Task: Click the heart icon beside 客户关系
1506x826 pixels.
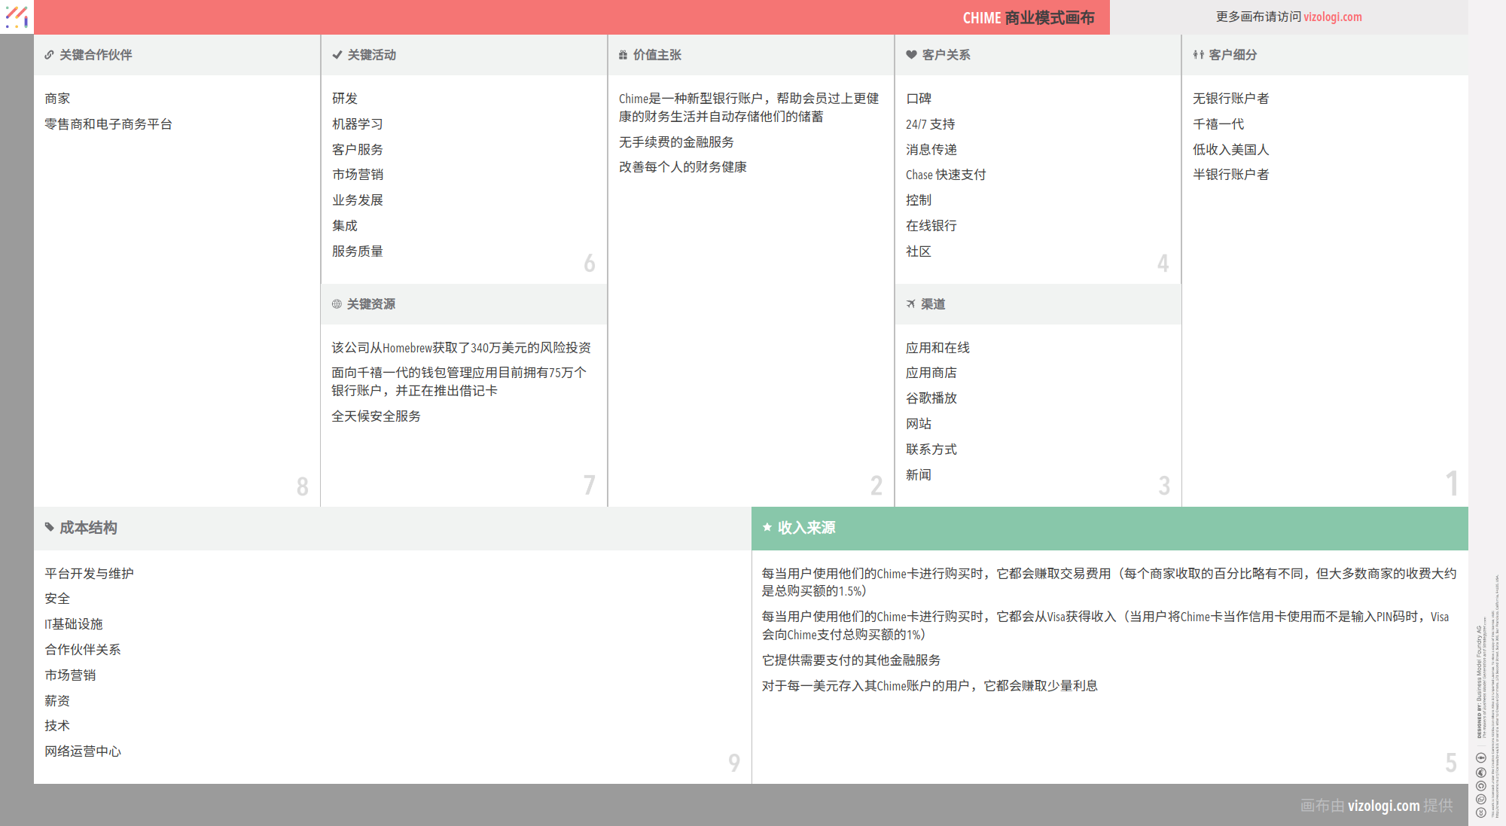Action: pyautogui.click(x=911, y=55)
